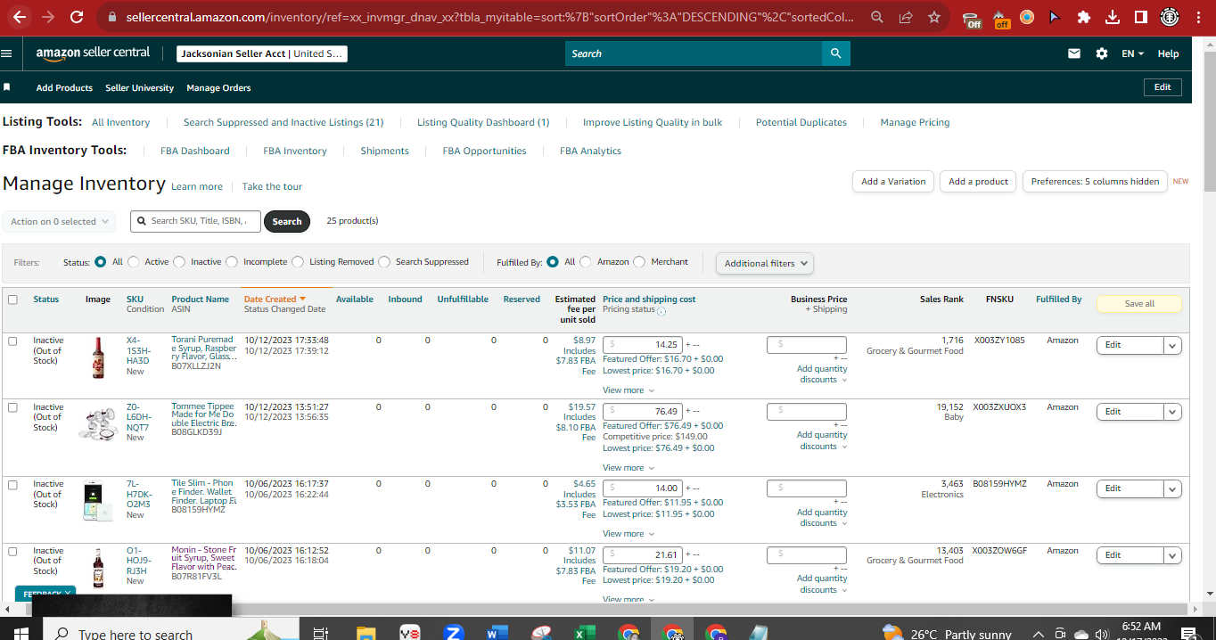Select the Inactive status filter

pyautogui.click(x=179, y=262)
